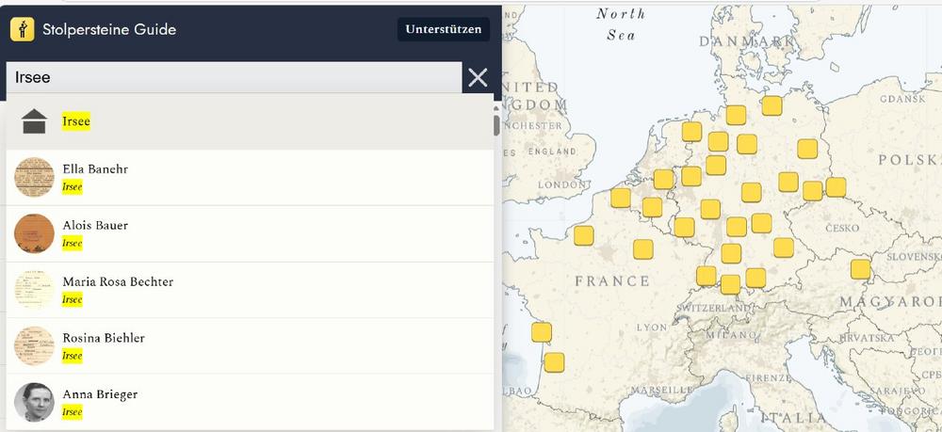Screen dimensions: 942x432
Task: Select the Irsee place result
Action: pos(76,121)
